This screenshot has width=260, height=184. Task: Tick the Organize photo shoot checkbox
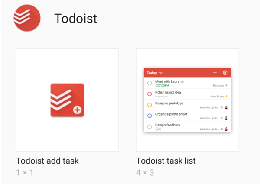(149, 116)
